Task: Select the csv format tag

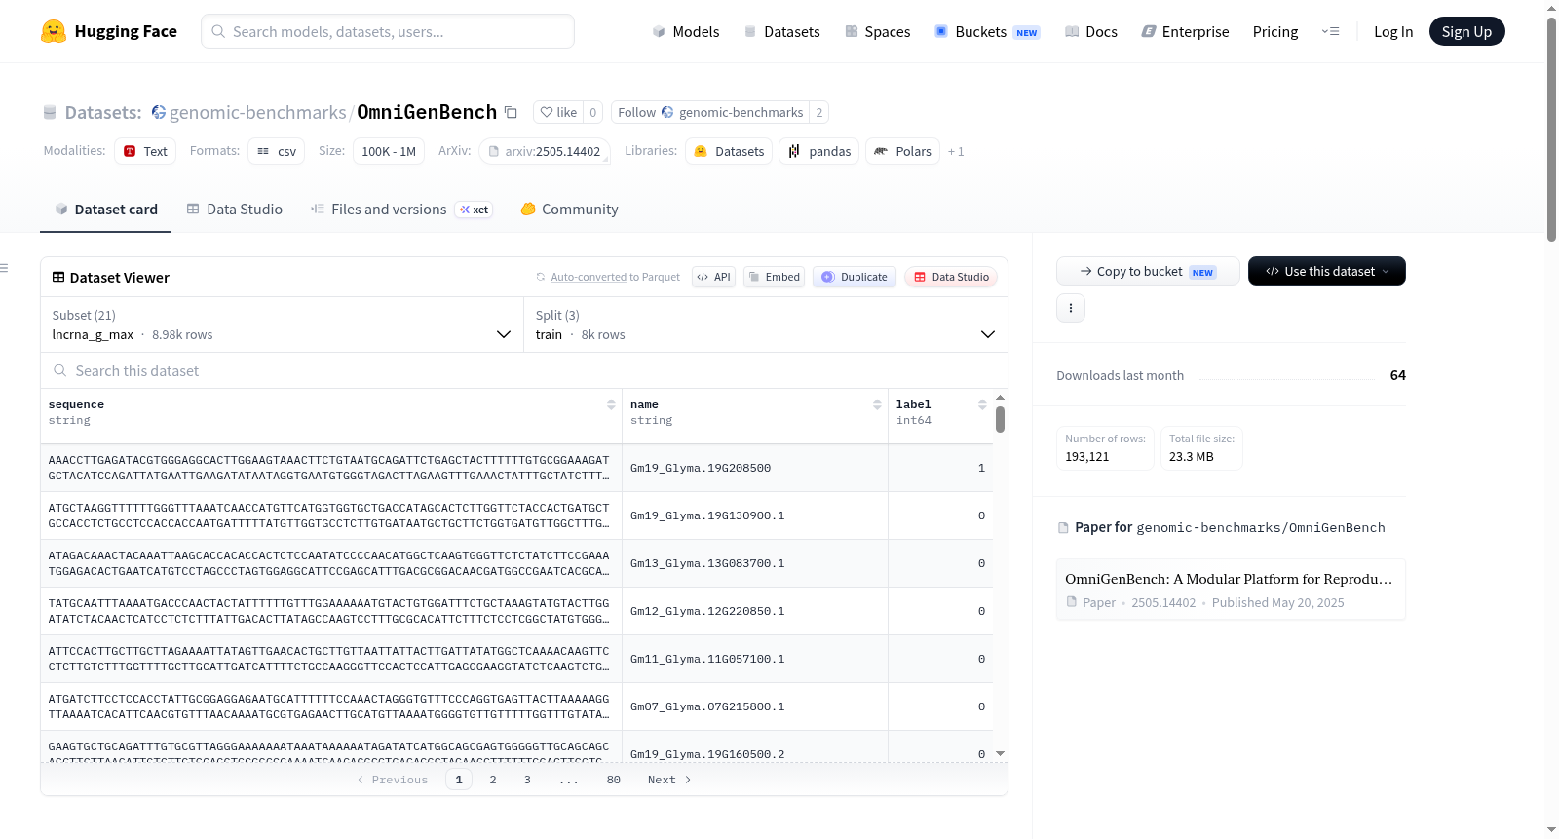Action: (277, 151)
